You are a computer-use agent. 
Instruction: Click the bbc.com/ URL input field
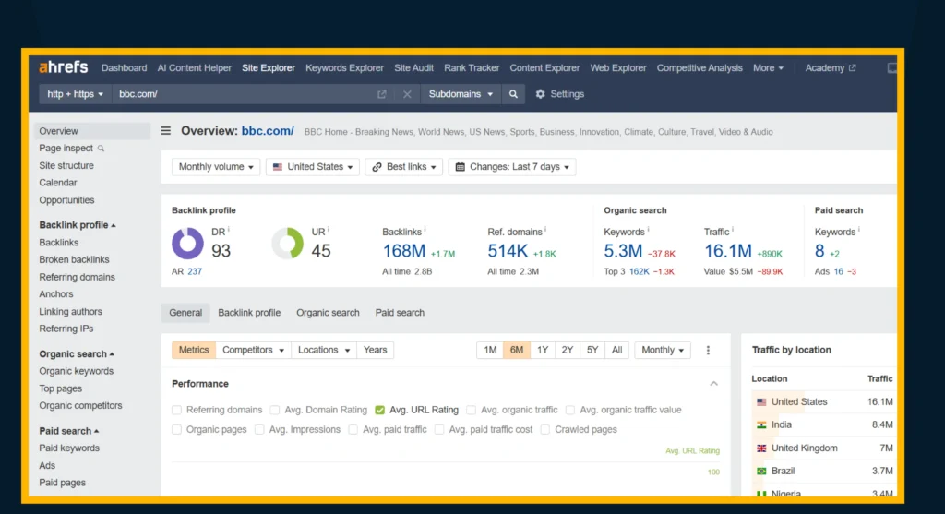(245, 94)
